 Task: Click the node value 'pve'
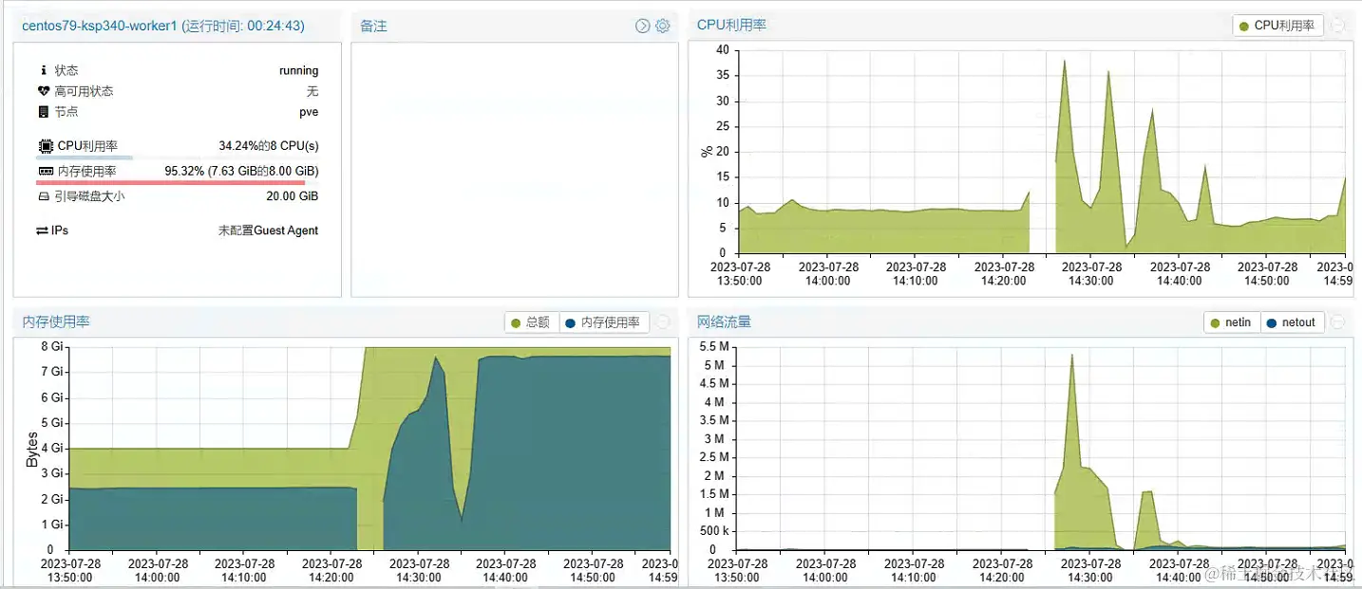[x=309, y=112]
